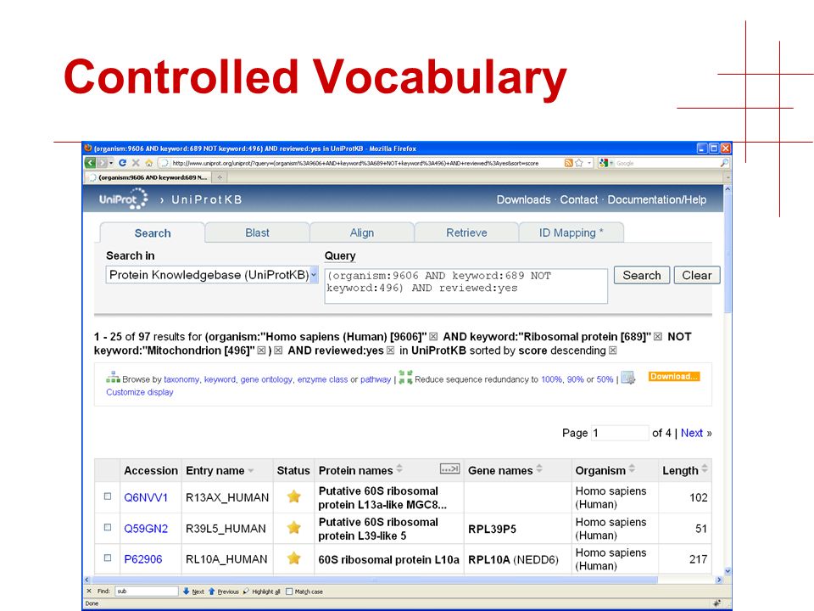This screenshot has width=814, height=611.
Task: Browse by gene ontology link
Action: coord(266,380)
